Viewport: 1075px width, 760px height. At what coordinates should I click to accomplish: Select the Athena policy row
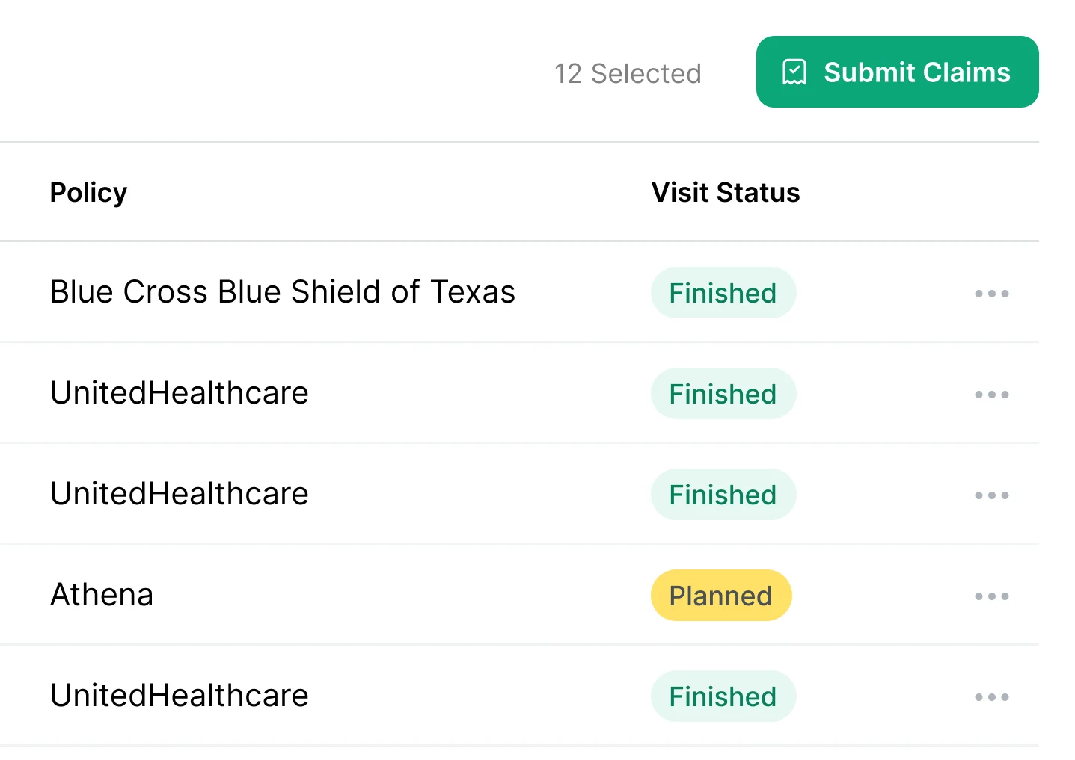tap(102, 595)
